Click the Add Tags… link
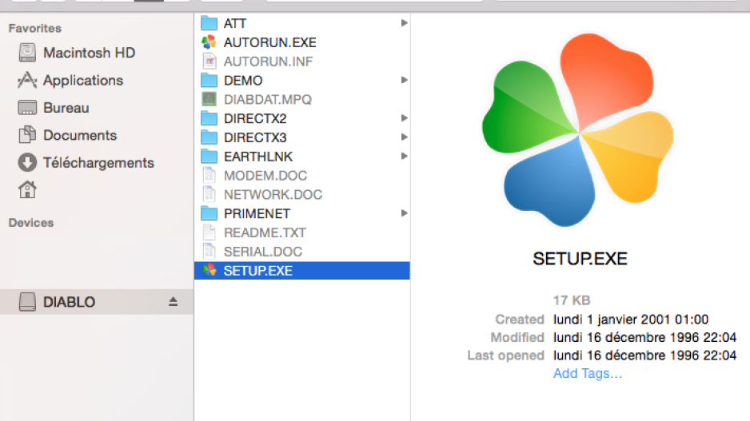This screenshot has height=421, width=750. tap(587, 373)
